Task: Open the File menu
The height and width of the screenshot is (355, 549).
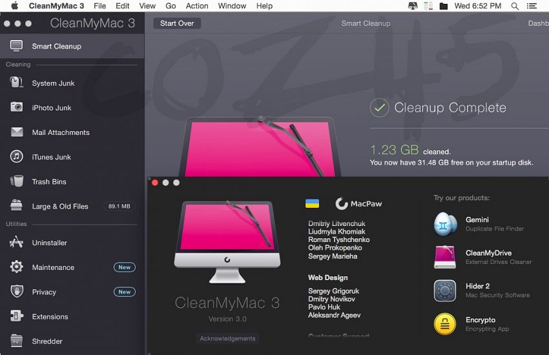Action: [99, 6]
